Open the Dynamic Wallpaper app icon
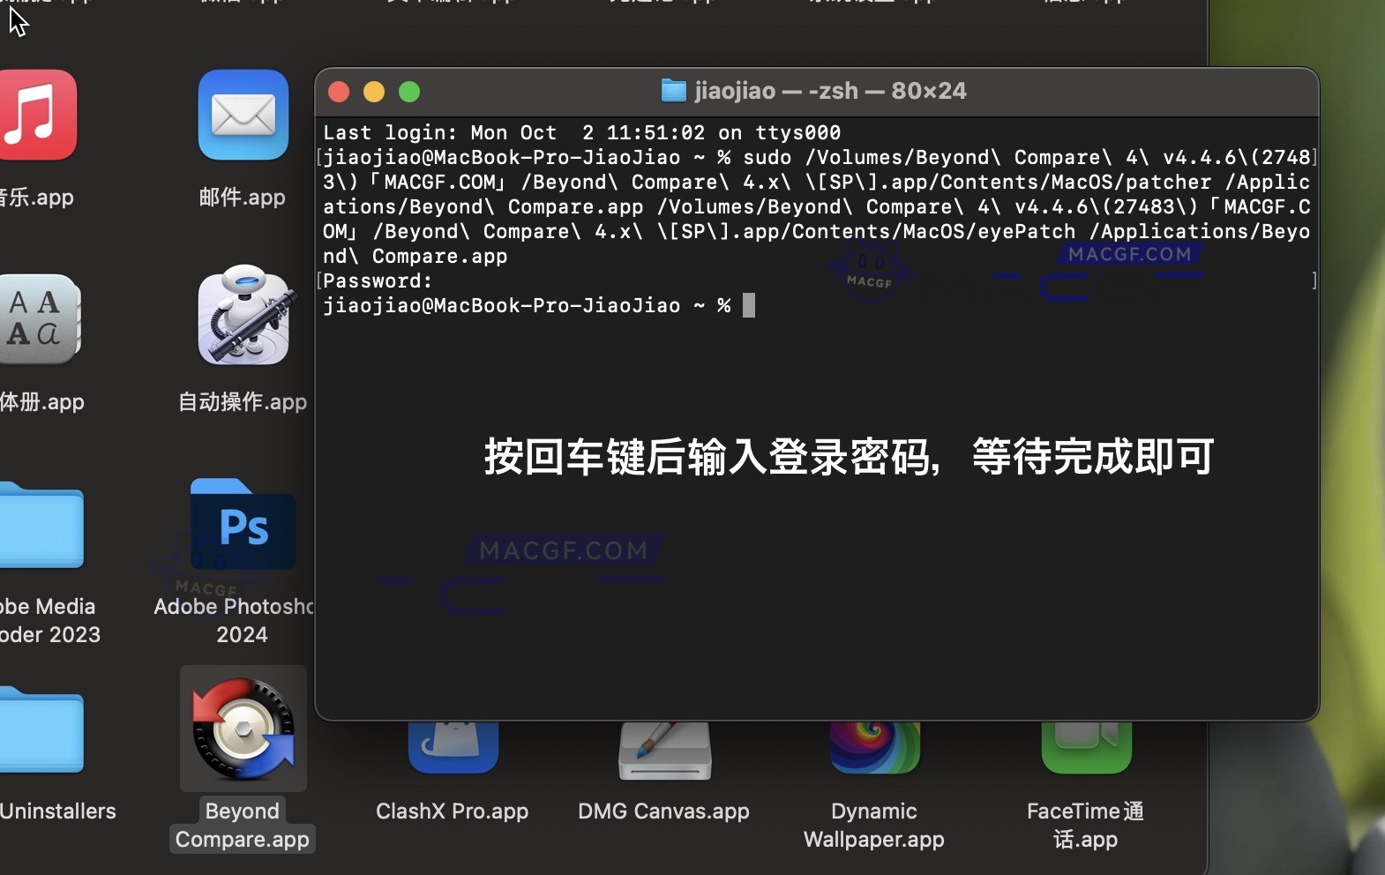Image resolution: width=1385 pixels, height=875 pixels. click(x=874, y=746)
